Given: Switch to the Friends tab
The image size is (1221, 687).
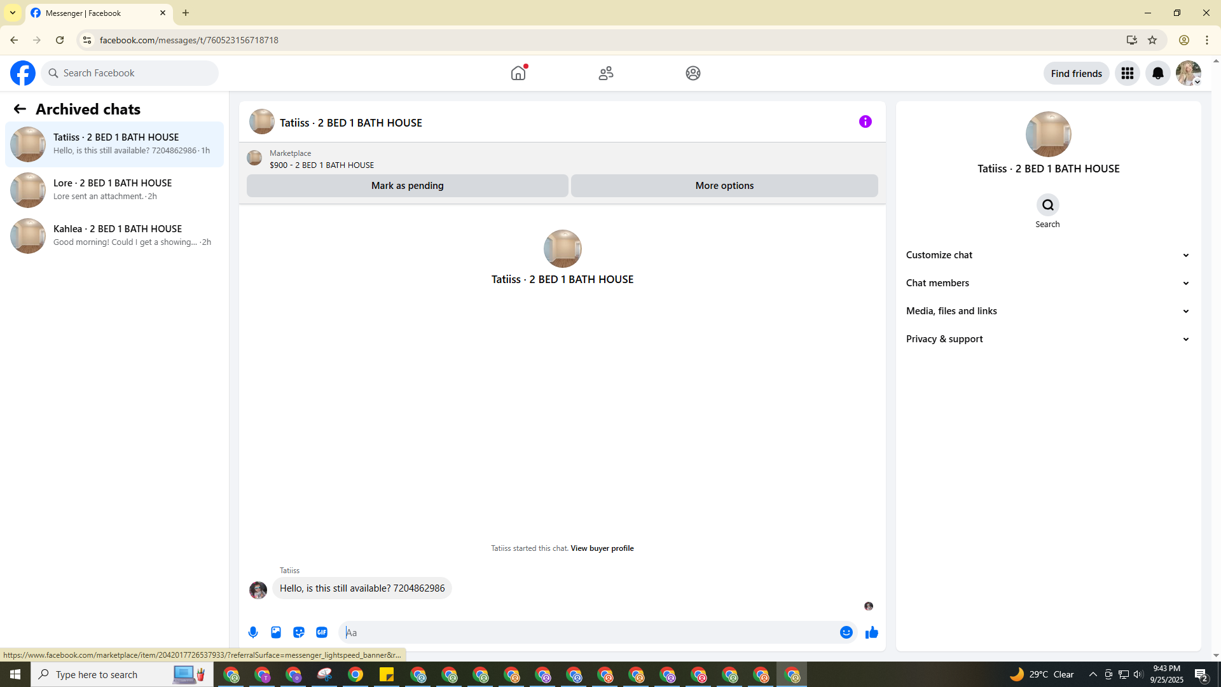Looking at the screenshot, I should (605, 73).
